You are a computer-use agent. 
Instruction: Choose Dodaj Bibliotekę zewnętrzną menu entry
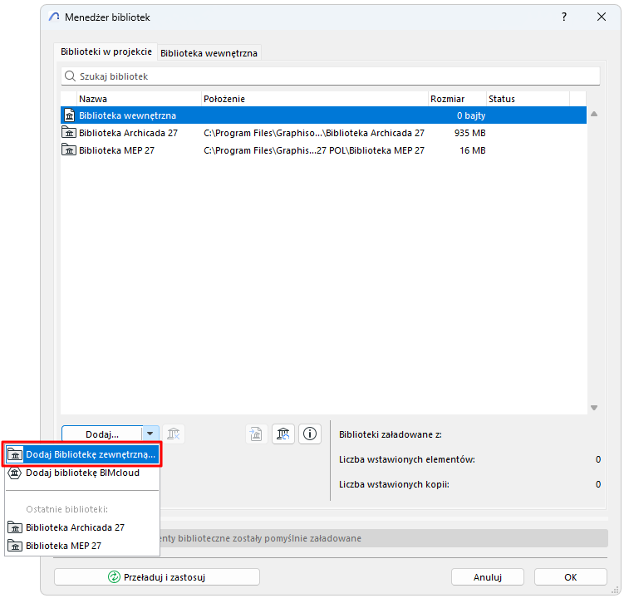click(82, 454)
